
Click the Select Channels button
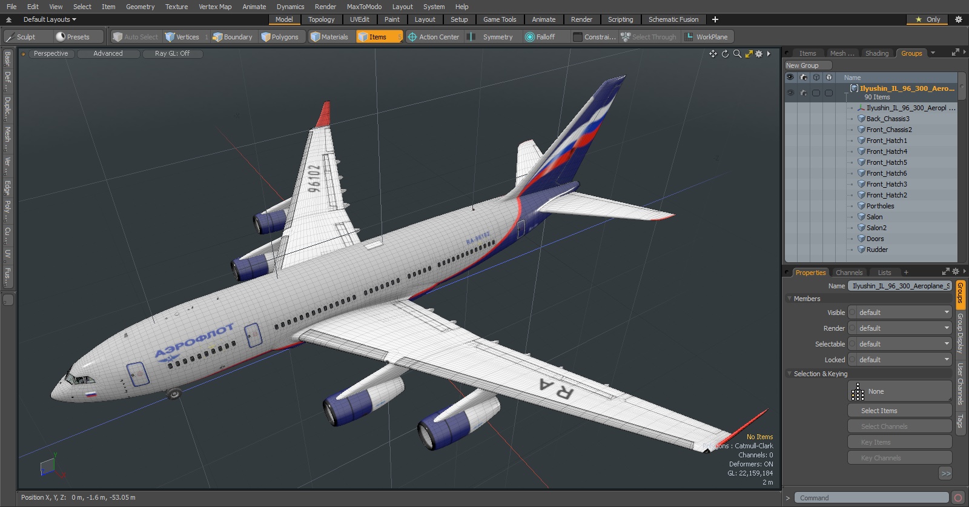point(899,426)
